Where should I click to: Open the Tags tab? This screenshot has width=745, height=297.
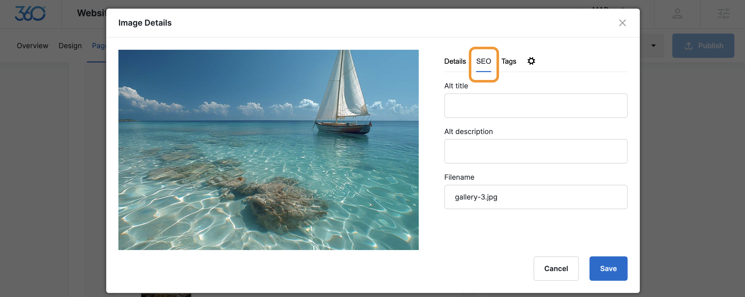pyautogui.click(x=508, y=61)
